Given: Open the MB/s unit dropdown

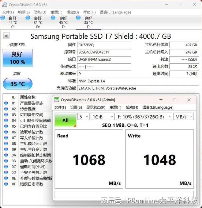Looking at the screenshot, I should [183, 117].
